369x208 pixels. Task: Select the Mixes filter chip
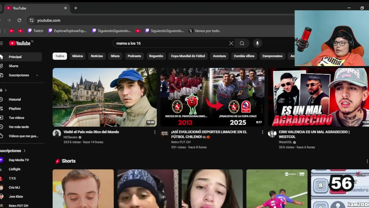pyautogui.click(x=115, y=56)
